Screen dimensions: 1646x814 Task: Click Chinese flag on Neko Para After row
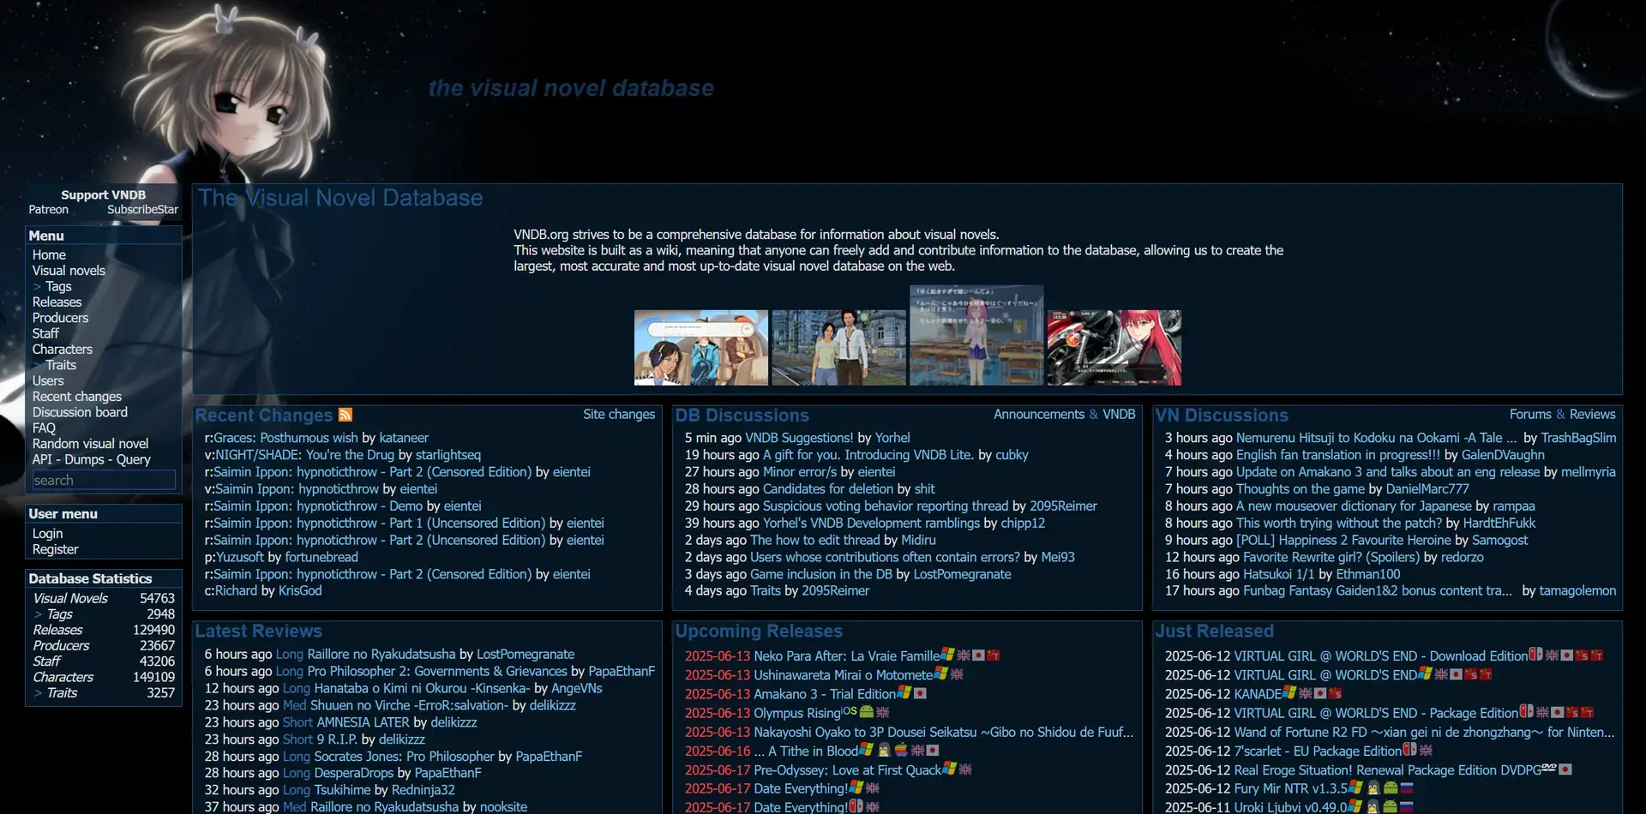pos(993,655)
